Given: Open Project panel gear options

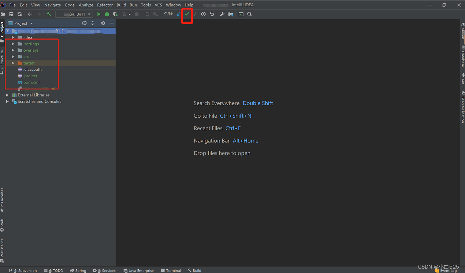Looking at the screenshot, I should click(103, 23).
